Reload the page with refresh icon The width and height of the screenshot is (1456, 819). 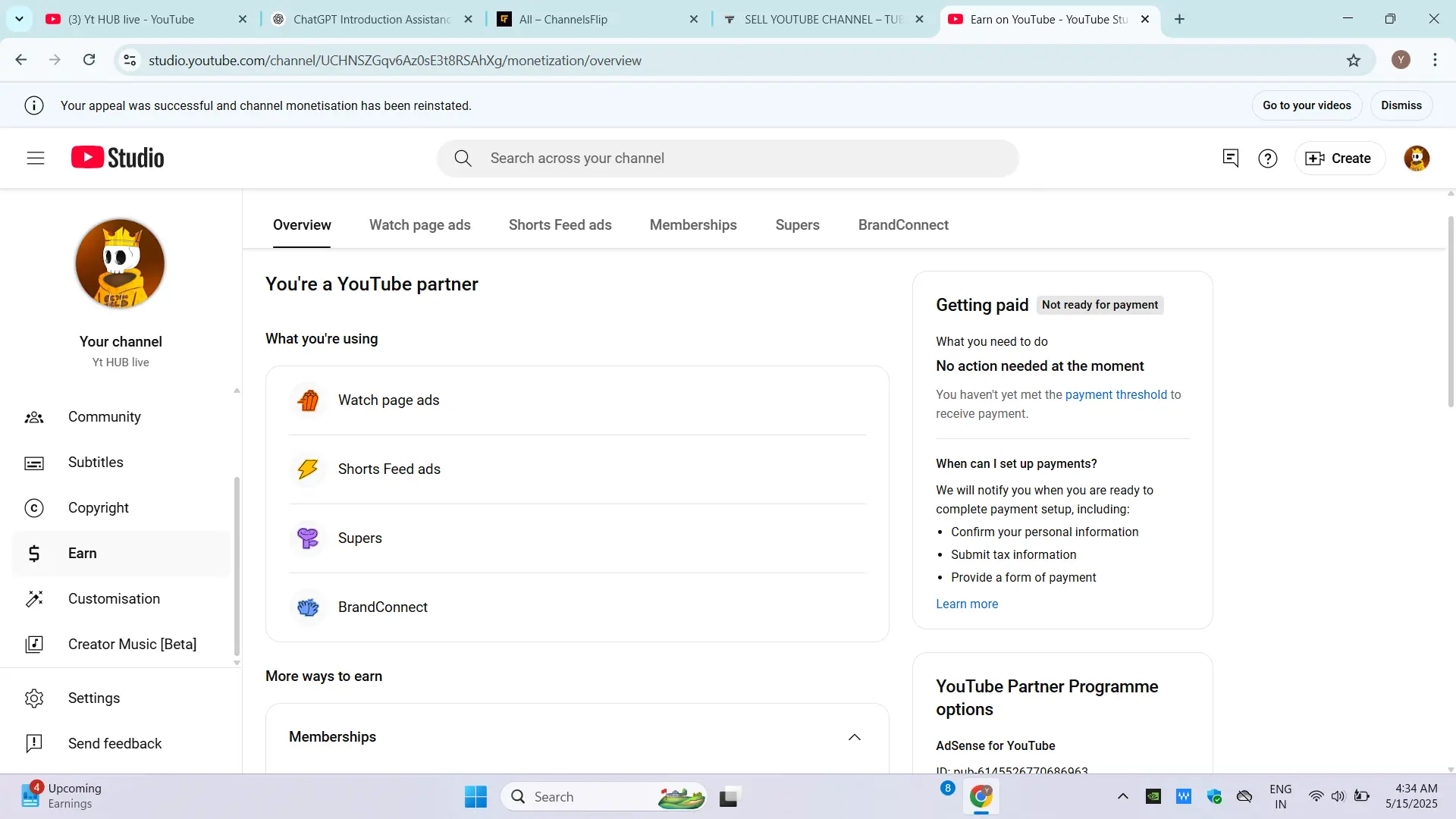[x=89, y=60]
